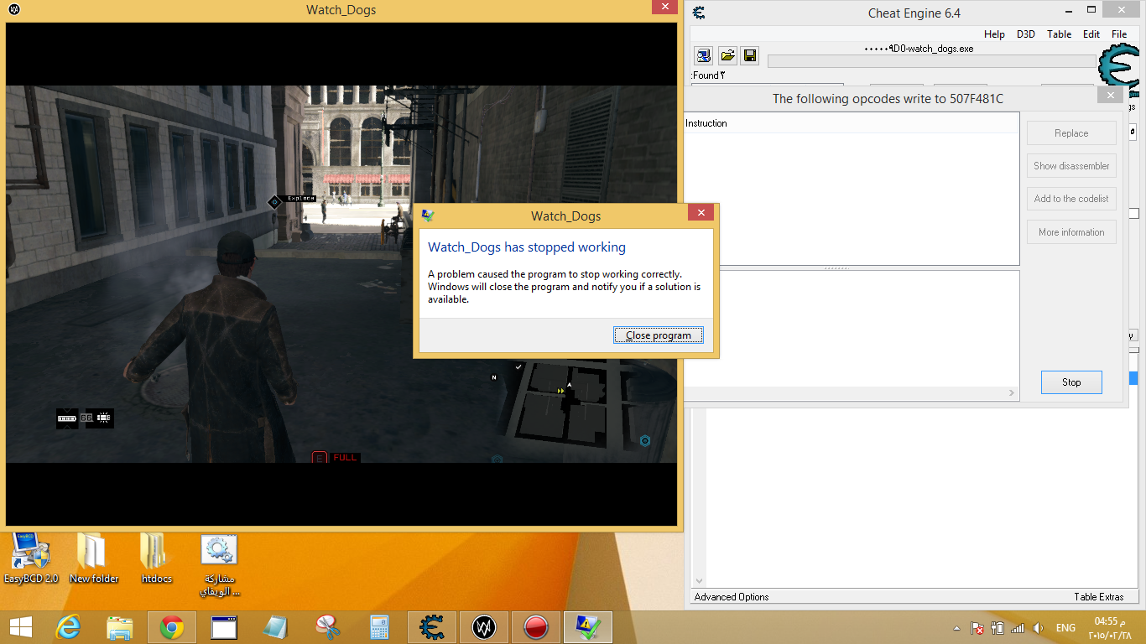Screen dimensions: 1146x644
Task: Open the Table menu
Action: (x=1059, y=34)
